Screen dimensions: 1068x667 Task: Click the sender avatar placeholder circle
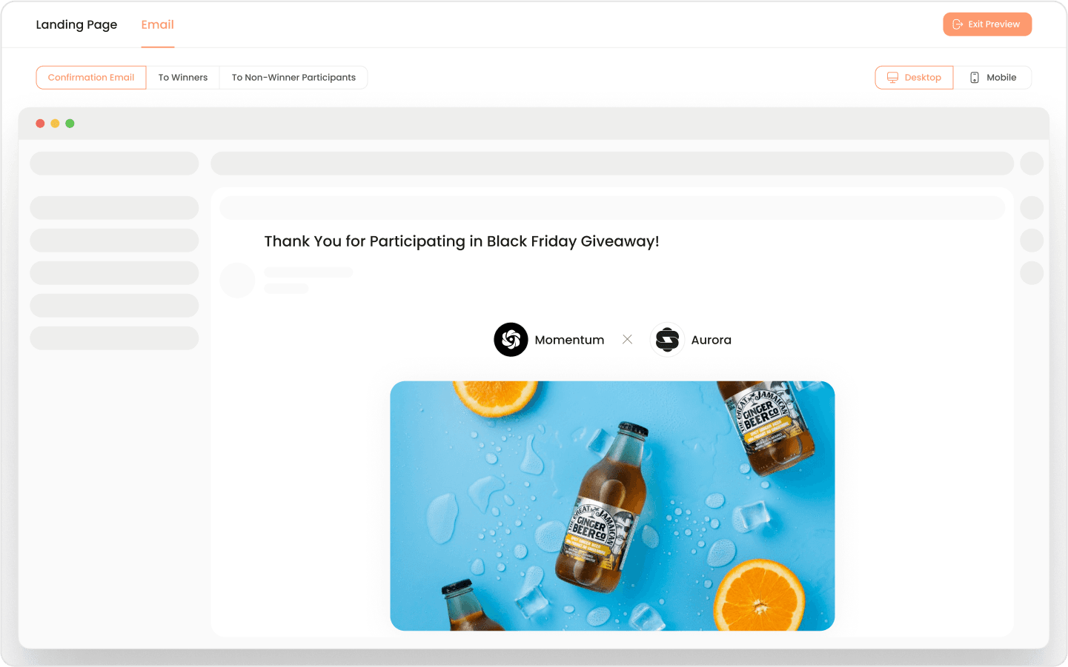click(237, 280)
